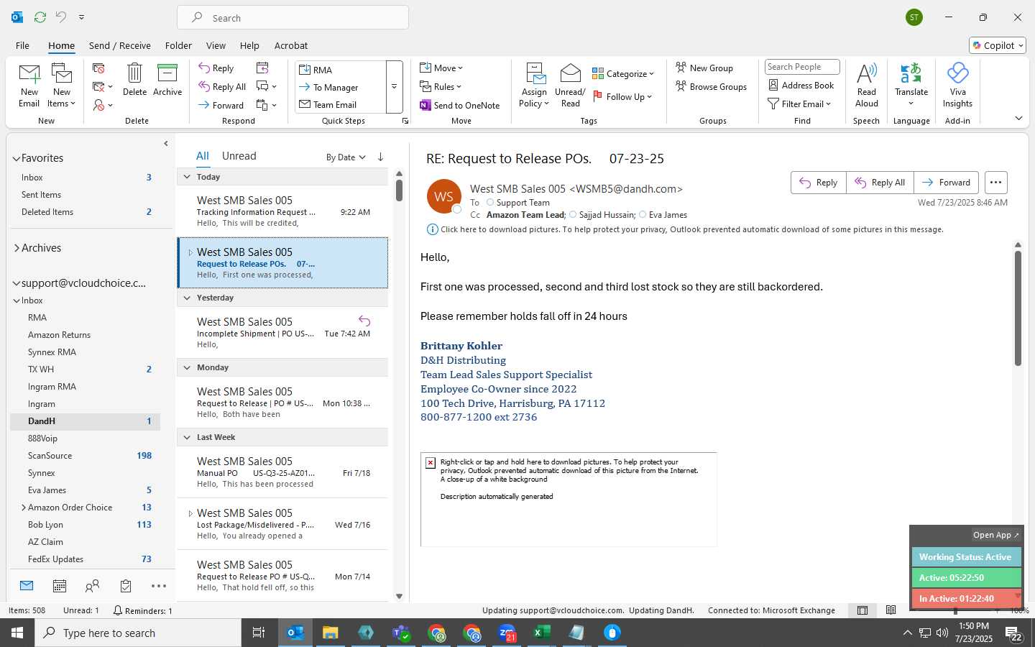Click Forward in reading pane

[x=947, y=183]
